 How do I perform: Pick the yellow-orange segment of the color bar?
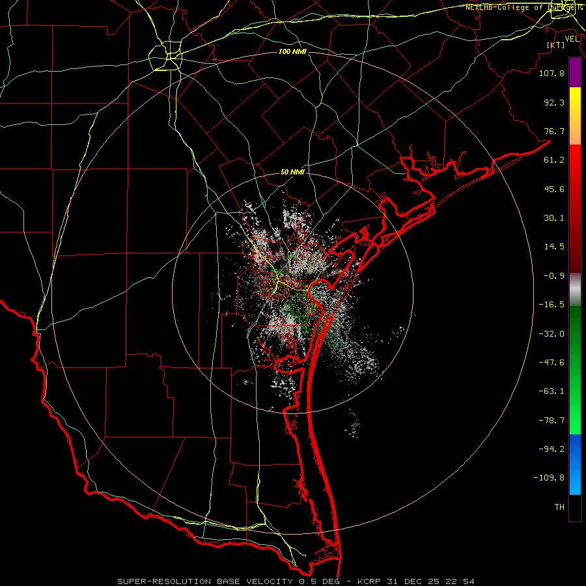pos(575,116)
